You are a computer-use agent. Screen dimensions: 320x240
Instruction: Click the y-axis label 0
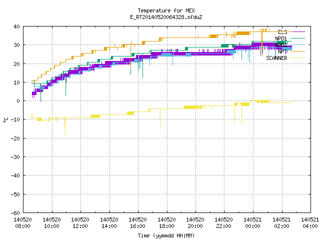pos(18,101)
